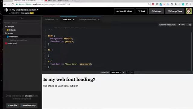Select the index.scss editor tab
This screenshot has width=193, height=109.
[67, 19]
